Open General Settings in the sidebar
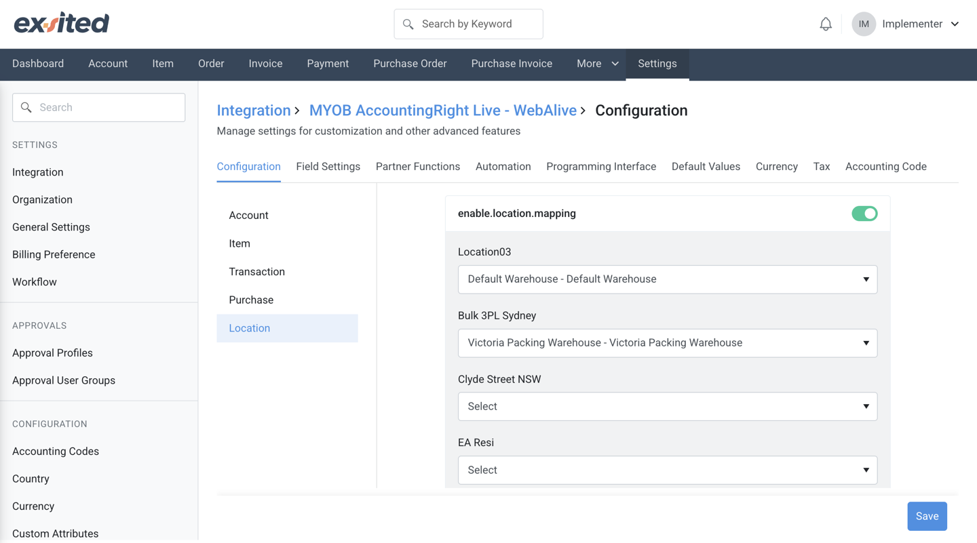Image resolution: width=977 pixels, height=543 pixels. 51,227
